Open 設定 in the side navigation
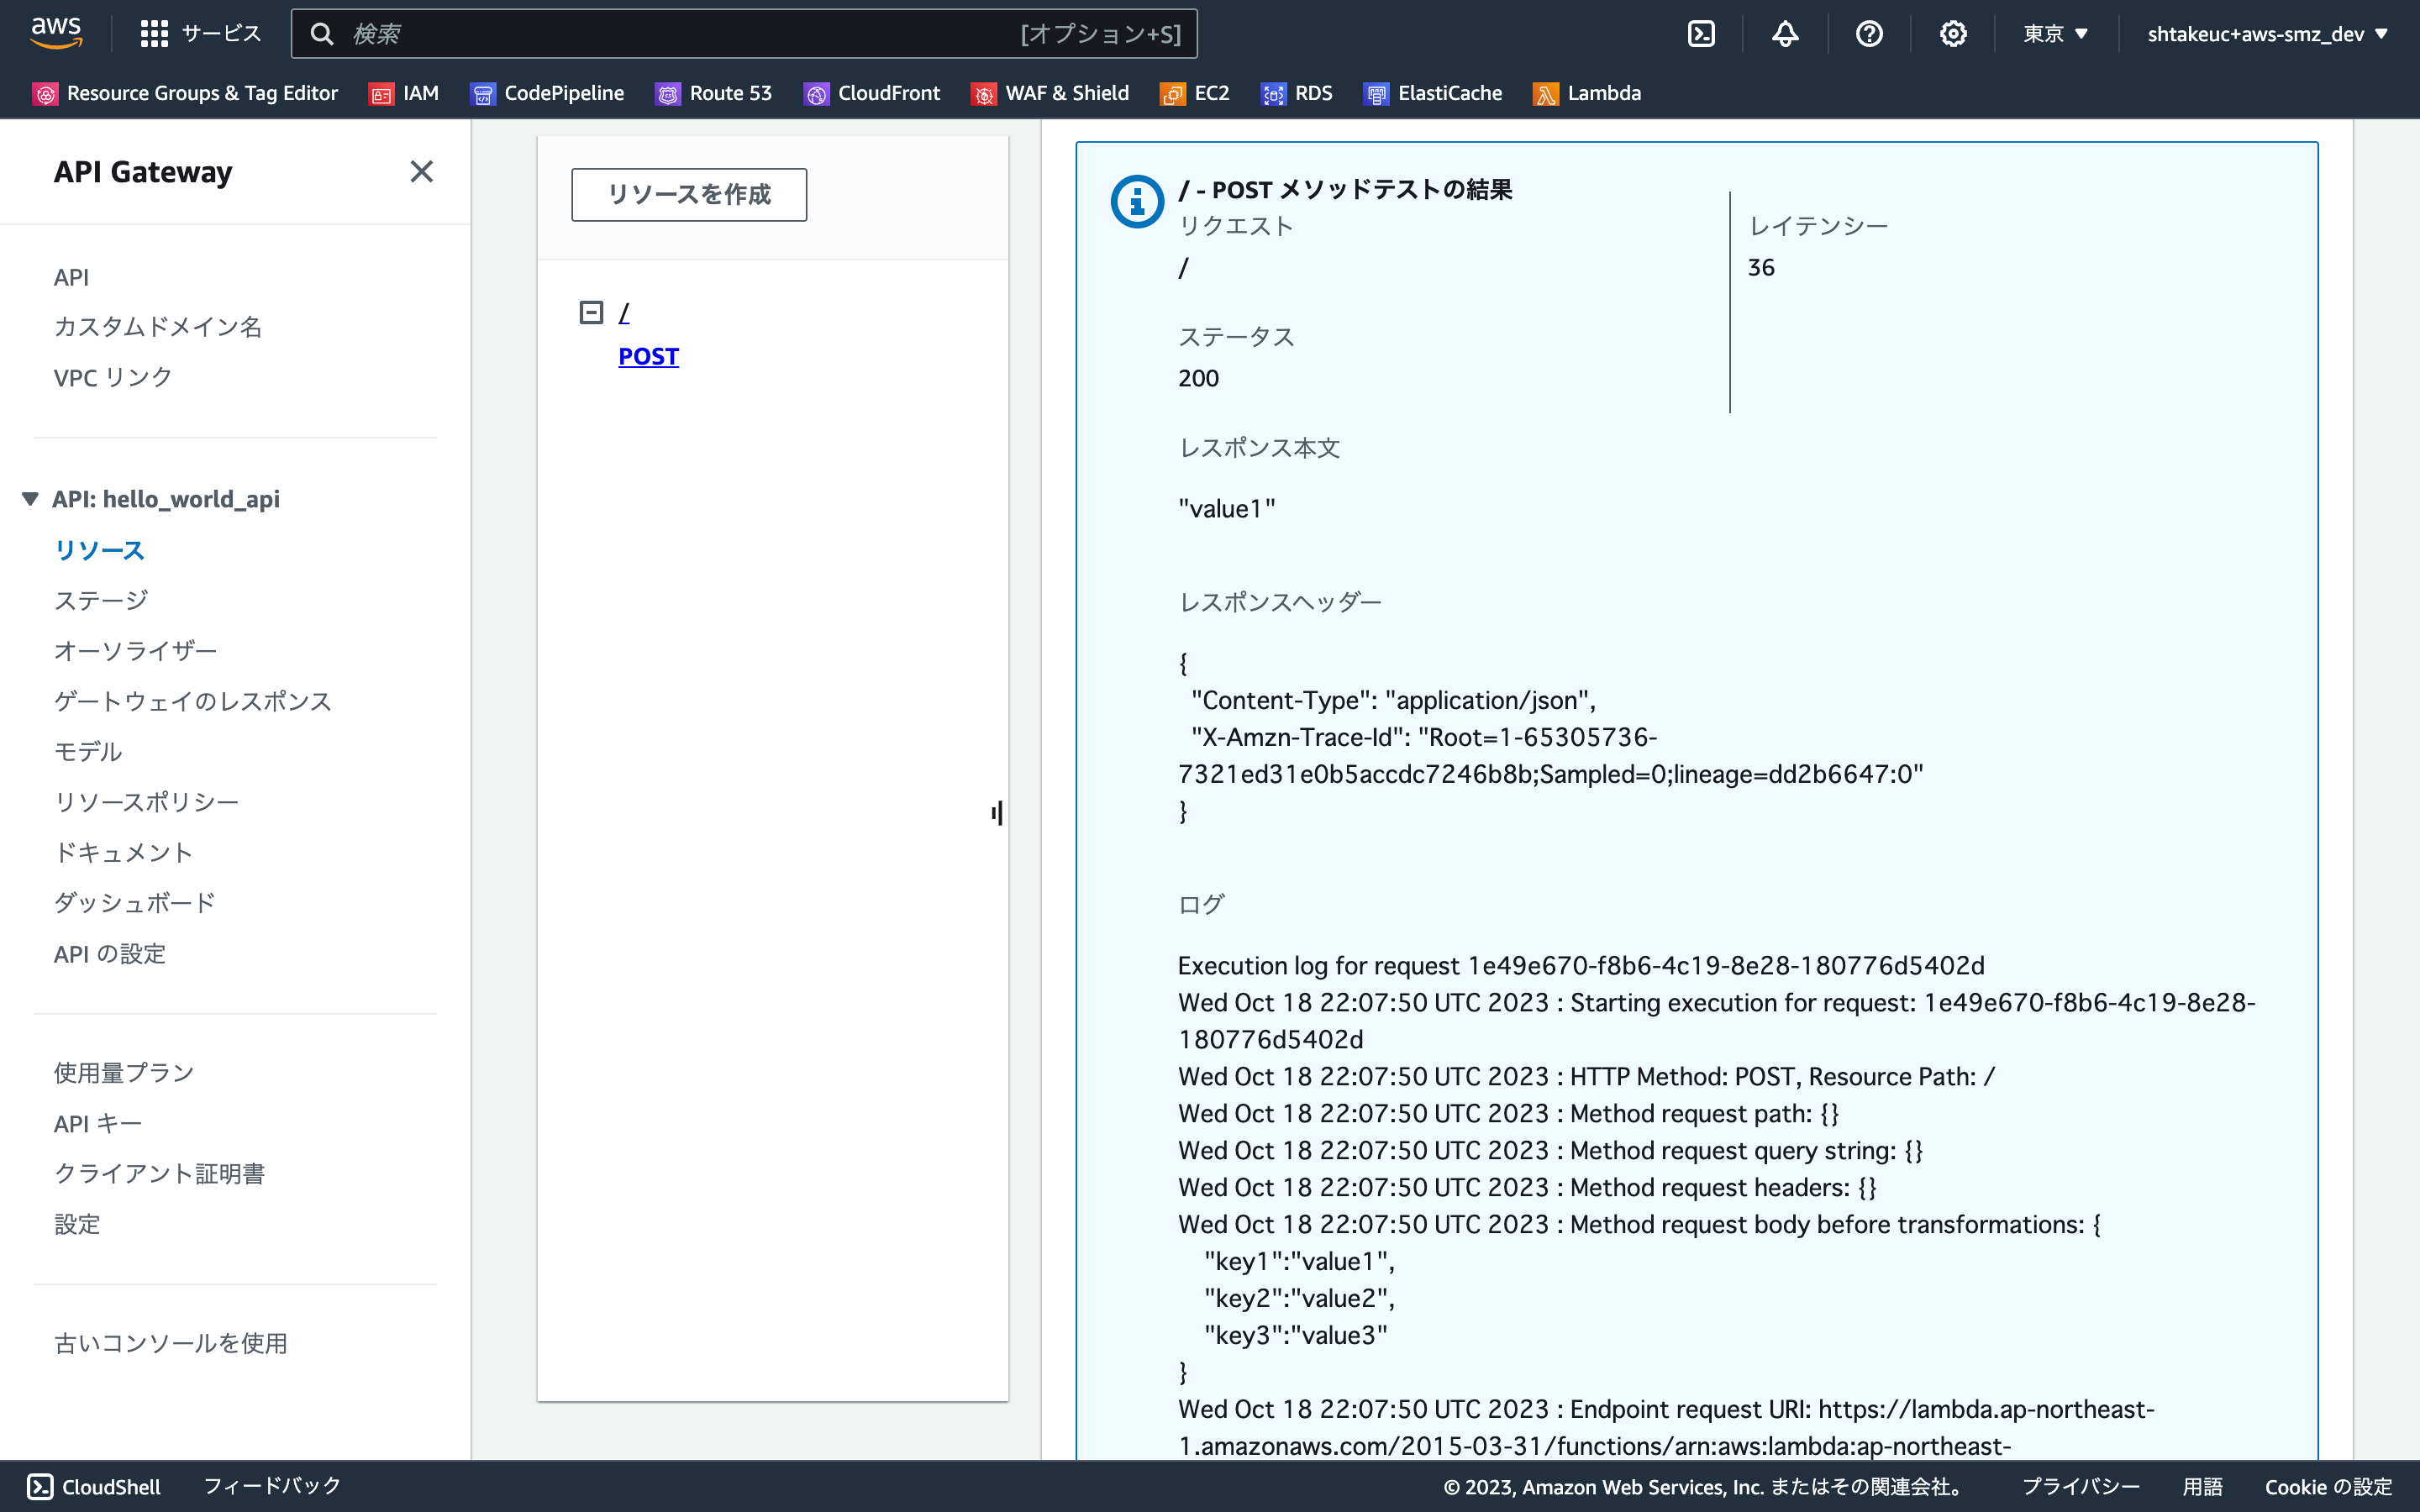 coord(77,1225)
